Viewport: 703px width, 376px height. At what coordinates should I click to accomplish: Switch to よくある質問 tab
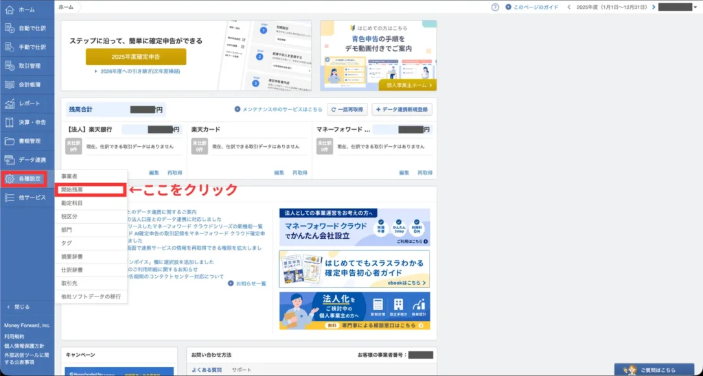pos(206,370)
